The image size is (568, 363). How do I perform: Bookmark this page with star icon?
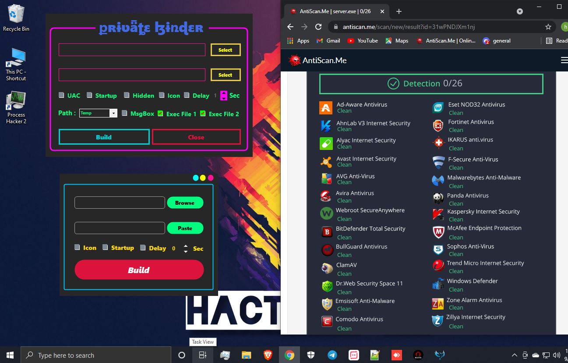pyautogui.click(x=548, y=27)
